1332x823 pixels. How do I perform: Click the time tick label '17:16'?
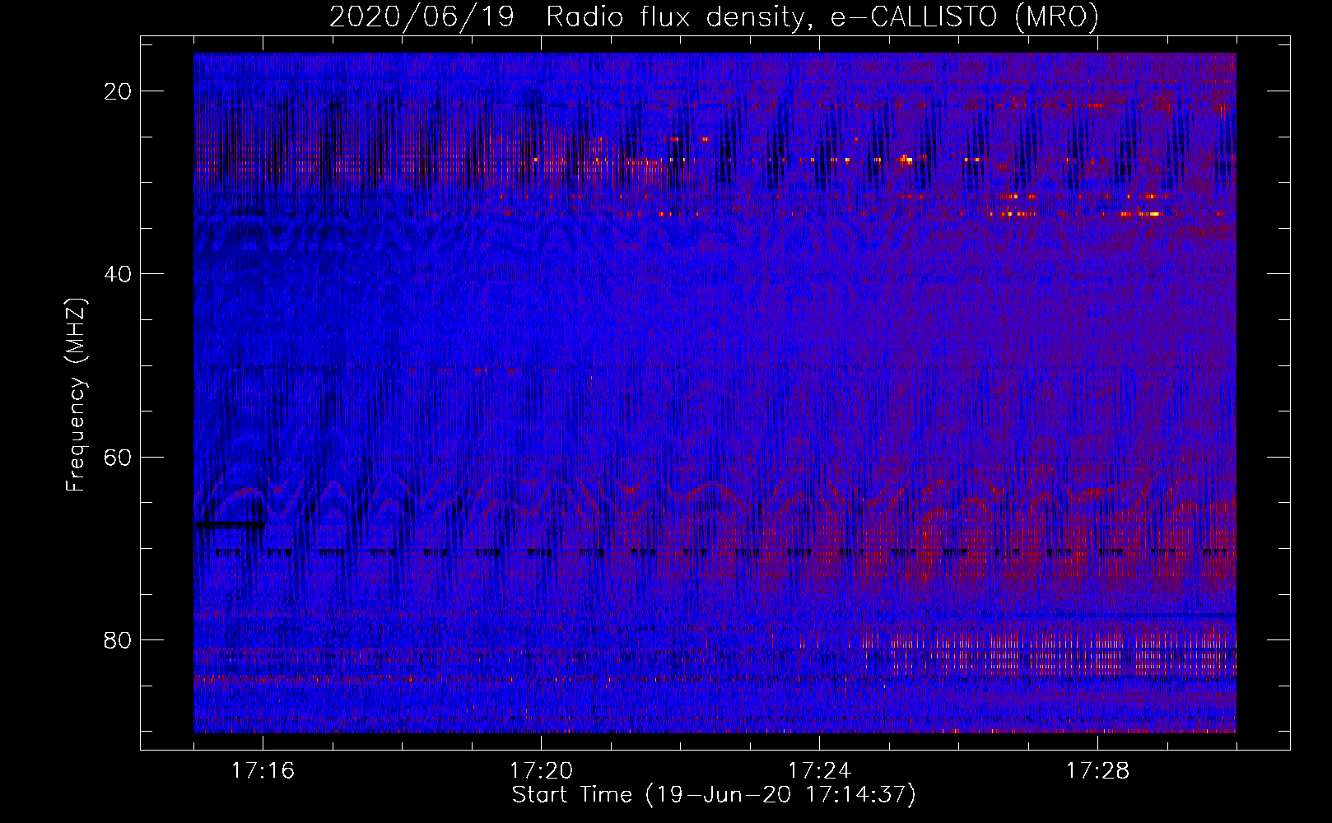click(263, 771)
